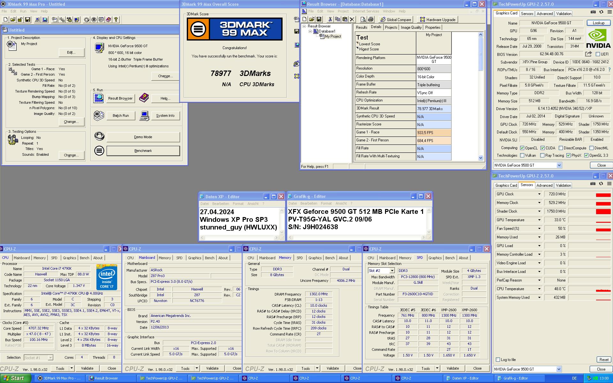
Task: Click the Demo Mode button
Action: pos(143,137)
